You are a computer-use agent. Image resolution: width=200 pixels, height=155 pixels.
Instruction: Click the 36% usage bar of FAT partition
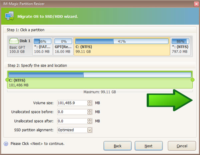pos(42,41)
